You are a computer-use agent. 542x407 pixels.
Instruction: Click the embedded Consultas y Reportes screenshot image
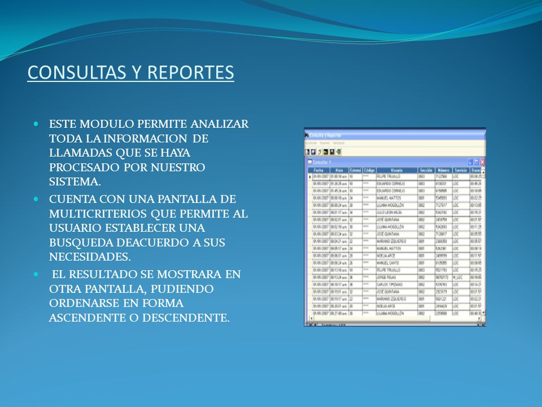tap(395, 227)
